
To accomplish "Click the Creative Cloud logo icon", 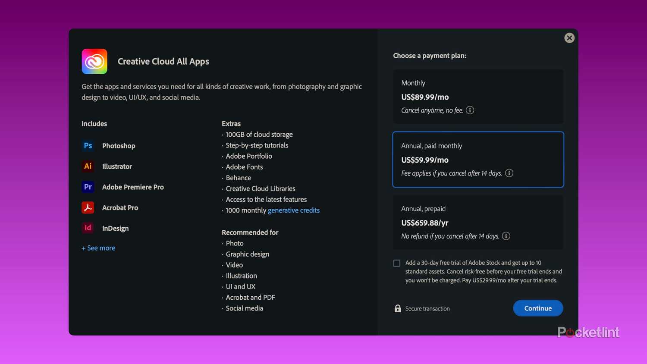I will tap(94, 61).
